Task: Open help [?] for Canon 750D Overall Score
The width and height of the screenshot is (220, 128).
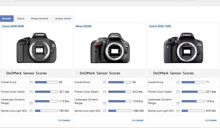Action: tap(178, 82)
